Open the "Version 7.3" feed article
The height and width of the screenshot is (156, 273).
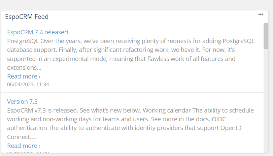click(22, 102)
